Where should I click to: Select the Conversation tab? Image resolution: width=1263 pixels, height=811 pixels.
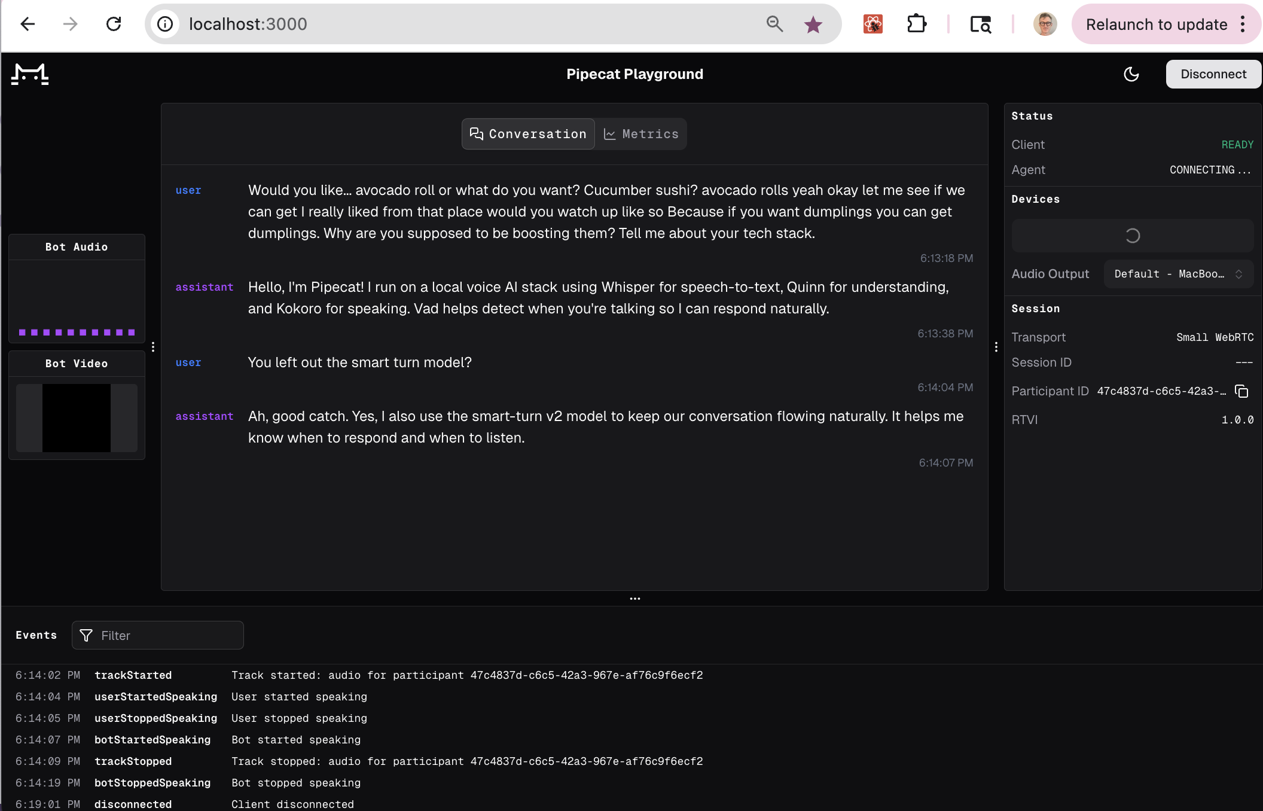[x=528, y=134]
